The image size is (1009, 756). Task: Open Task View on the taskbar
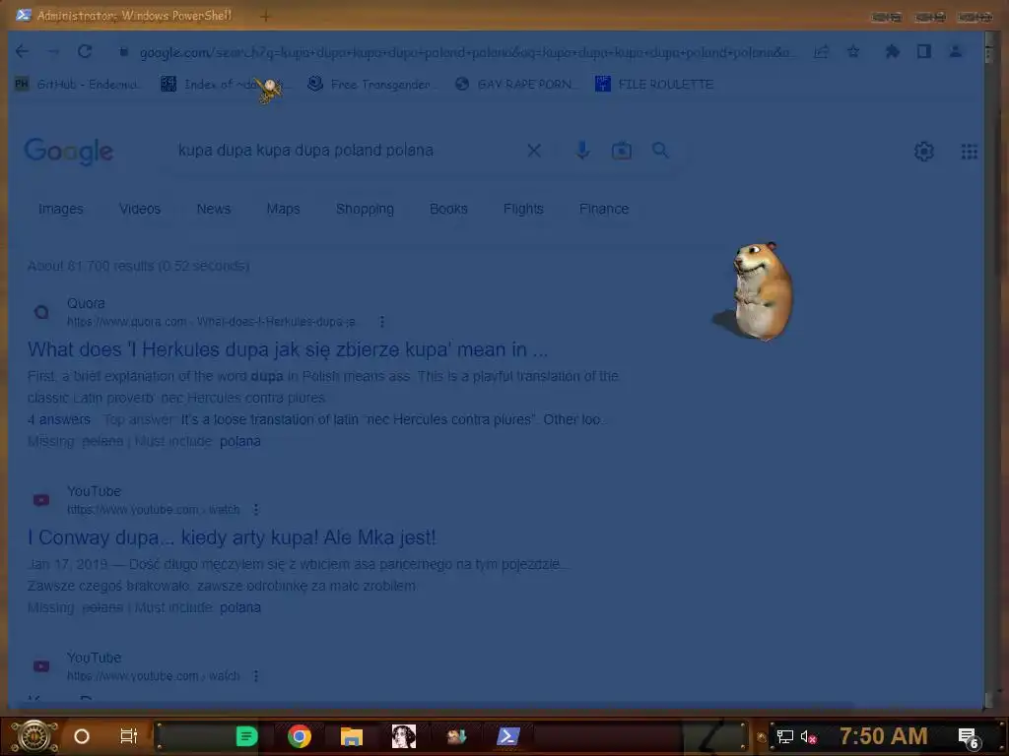click(x=129, y=736)
